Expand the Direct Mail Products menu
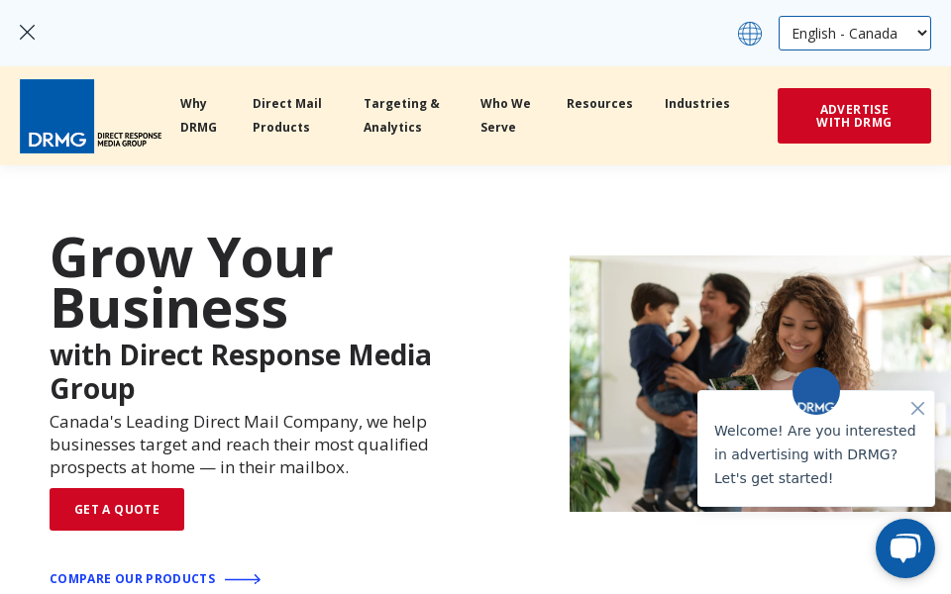The width and height of the screenshot is (951, 594). 287,115
